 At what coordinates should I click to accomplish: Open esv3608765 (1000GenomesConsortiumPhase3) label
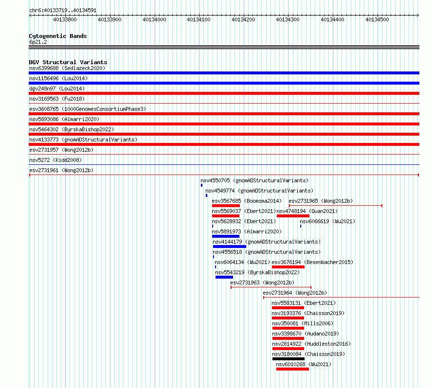pyautogui.click(x=88, y=109)
